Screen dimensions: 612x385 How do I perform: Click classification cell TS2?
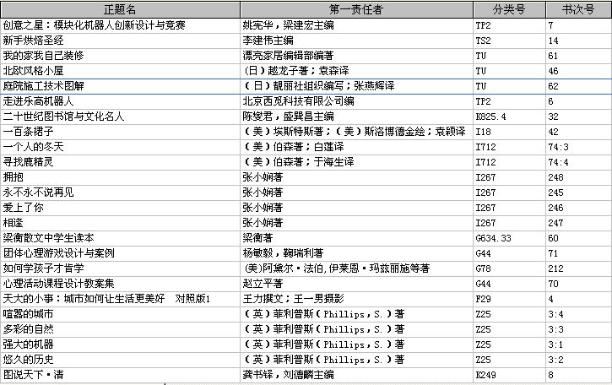[509, 41]
